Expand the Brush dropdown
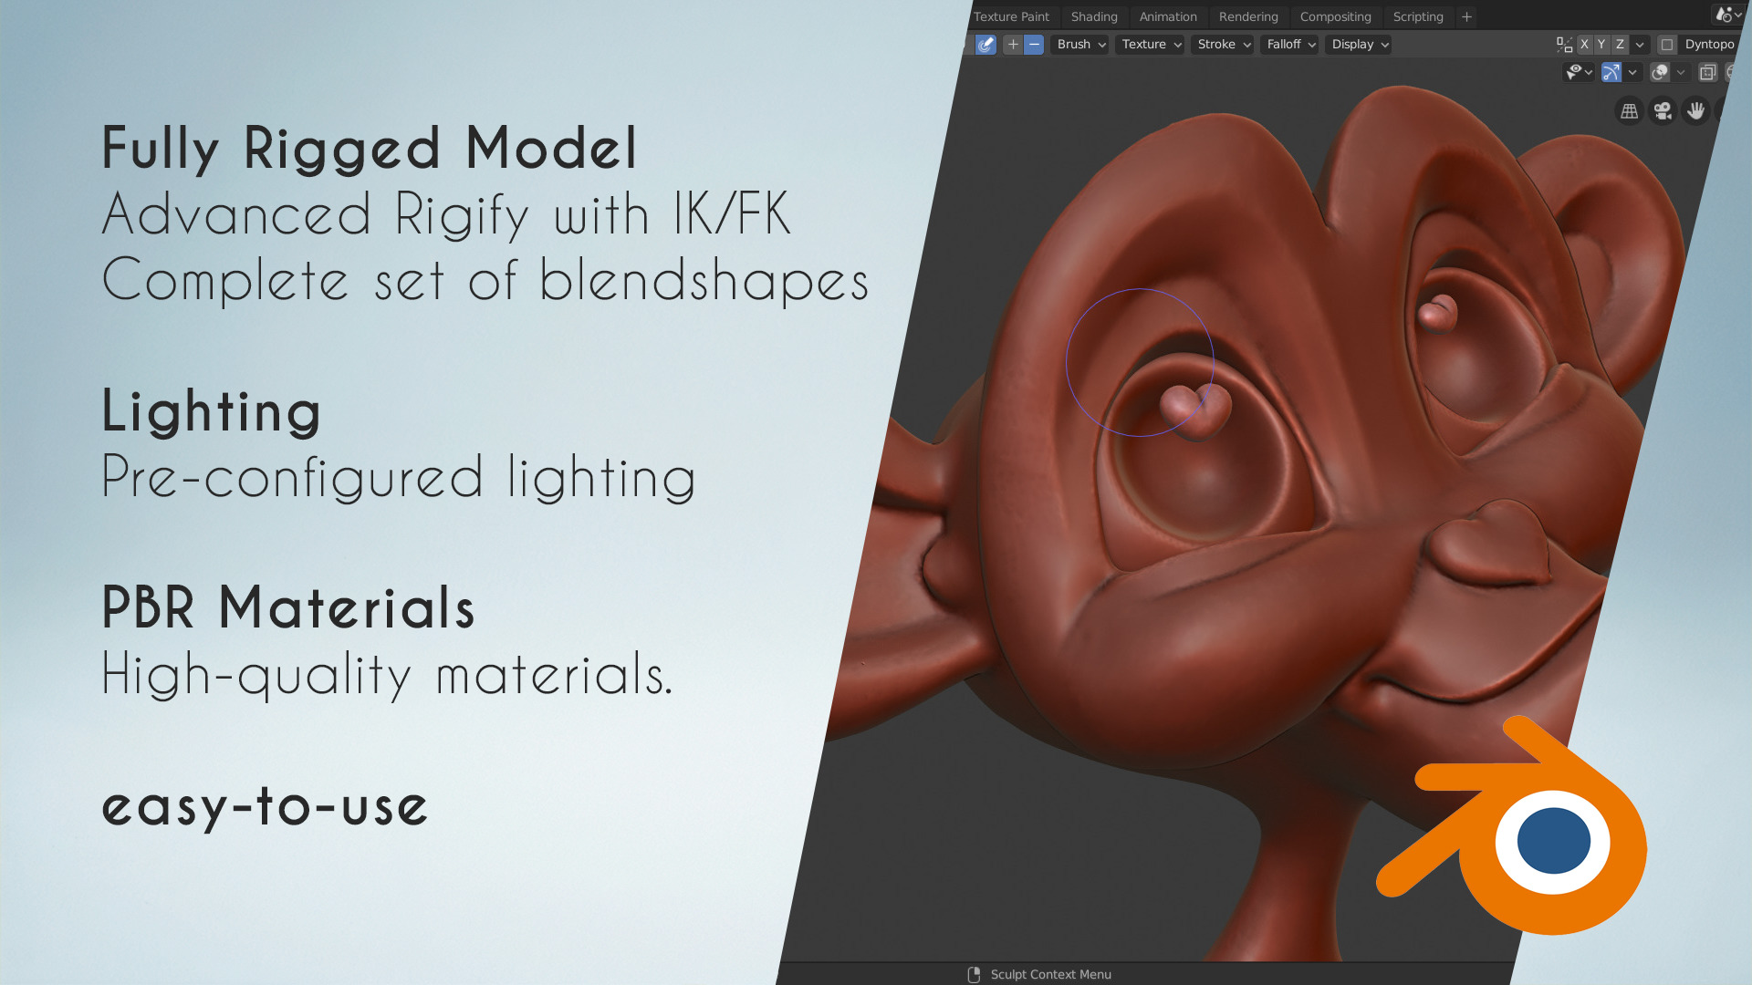Viewport: 1752px width, 985px height. click(1080, 45)
